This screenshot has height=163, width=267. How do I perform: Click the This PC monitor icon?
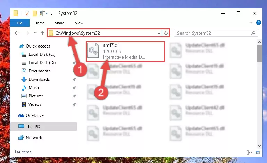tap(21, 127)
